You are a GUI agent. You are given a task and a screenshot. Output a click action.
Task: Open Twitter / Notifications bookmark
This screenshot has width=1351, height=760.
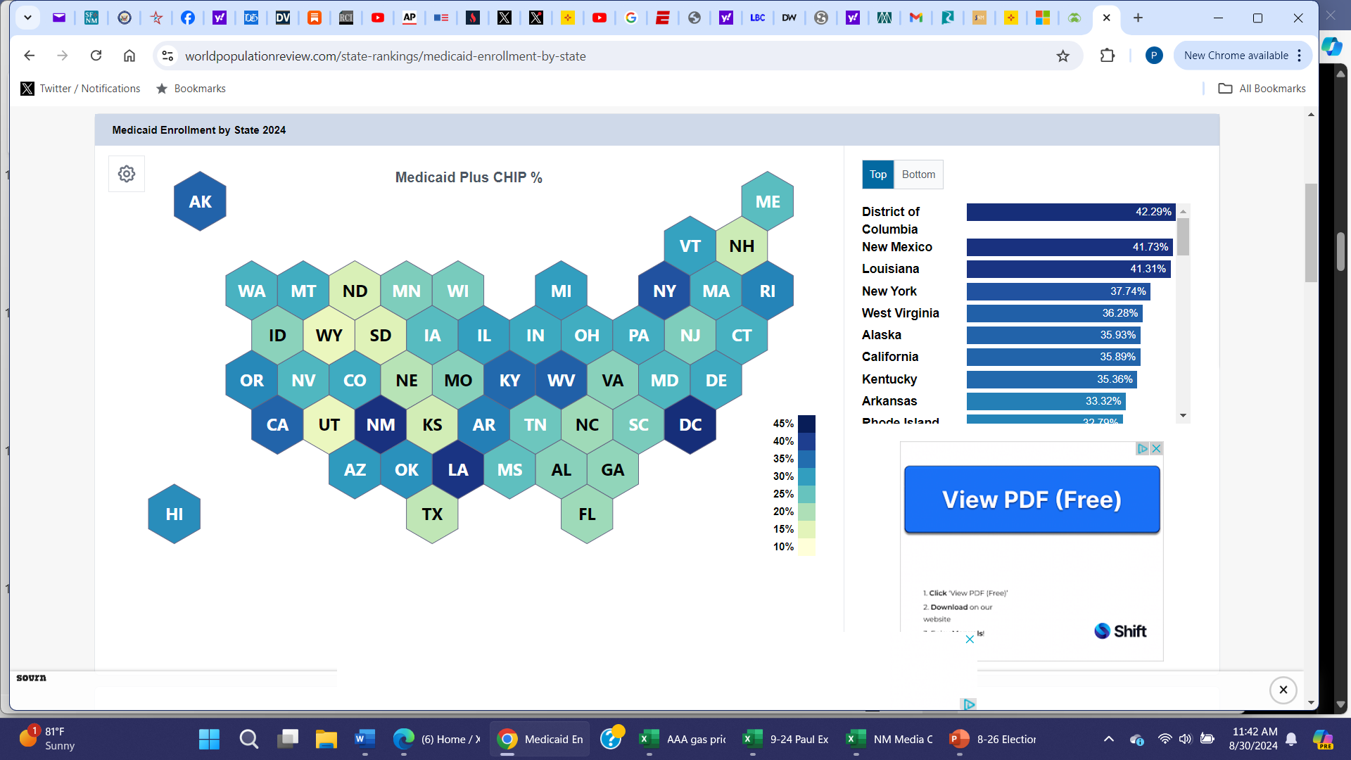pos(81,89)
